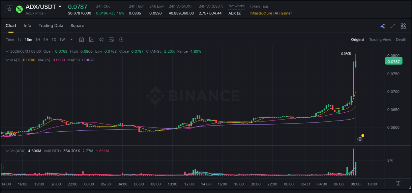The width and height of the screenshot is (412, 193).
Task: Click the auto-scale icon beside time axis
Action: point(398,184)
